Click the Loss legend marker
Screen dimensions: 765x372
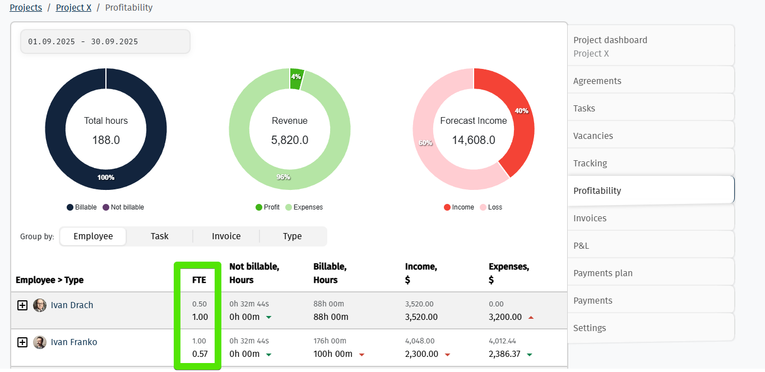(x=483, y=207)
